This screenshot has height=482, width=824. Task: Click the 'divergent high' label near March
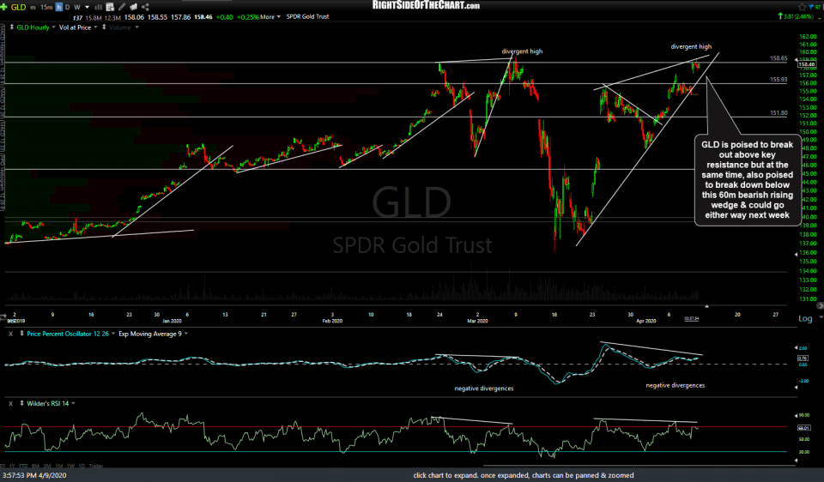point(522,51)
